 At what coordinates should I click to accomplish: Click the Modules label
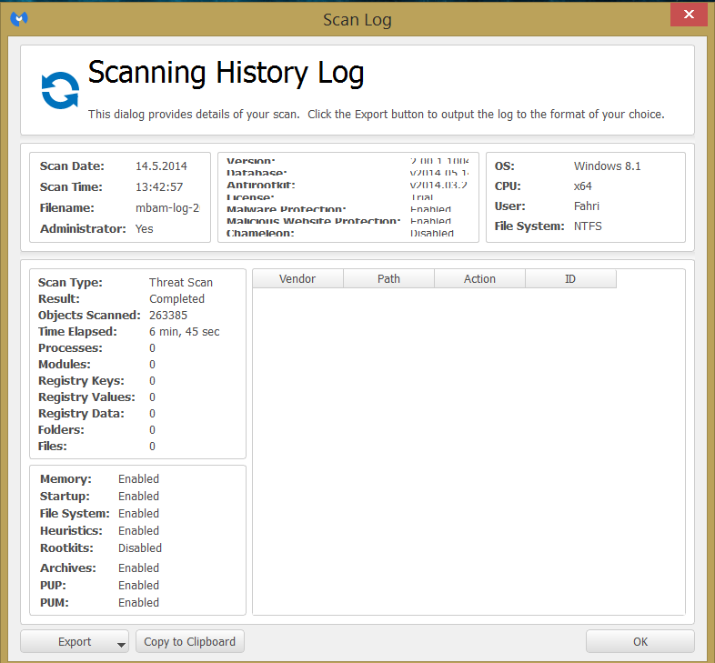(x=65, y=365)
